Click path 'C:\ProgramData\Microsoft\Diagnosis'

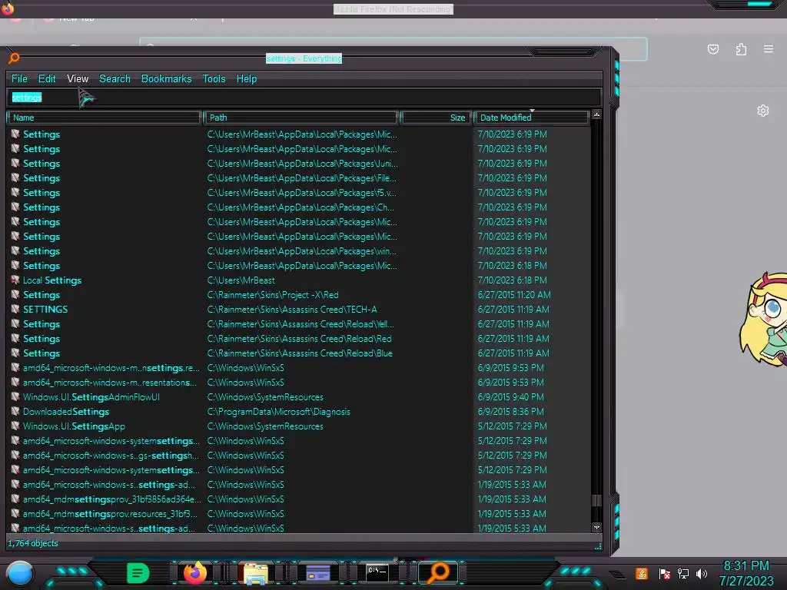pos(278,412)
